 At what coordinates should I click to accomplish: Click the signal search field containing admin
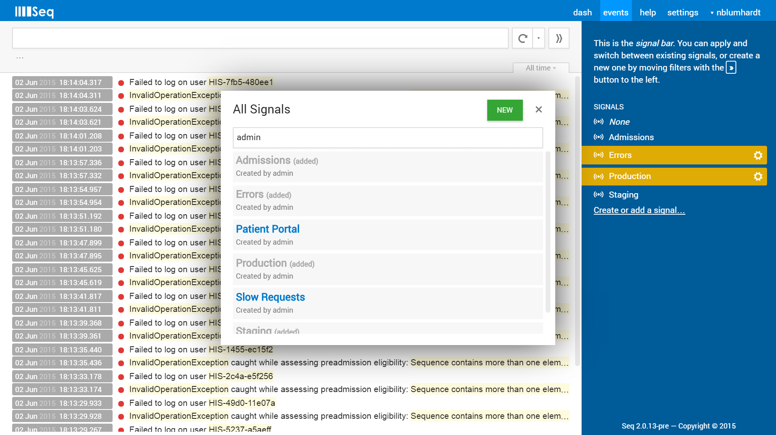(388, 138)
